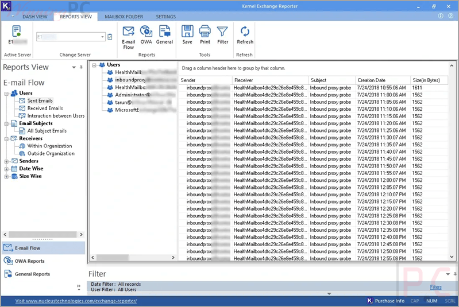The width and height of the screenshot is (459, 307).
Task: Sort by Creation Date column header
Action: click(383, 80)
